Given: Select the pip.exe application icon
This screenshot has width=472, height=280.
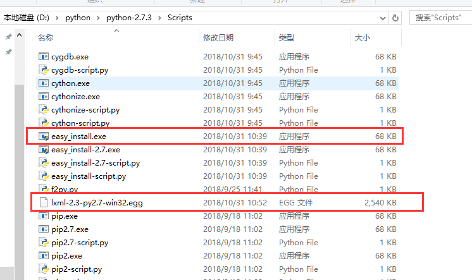Looking at the screenshot, I should pos(44,216).
